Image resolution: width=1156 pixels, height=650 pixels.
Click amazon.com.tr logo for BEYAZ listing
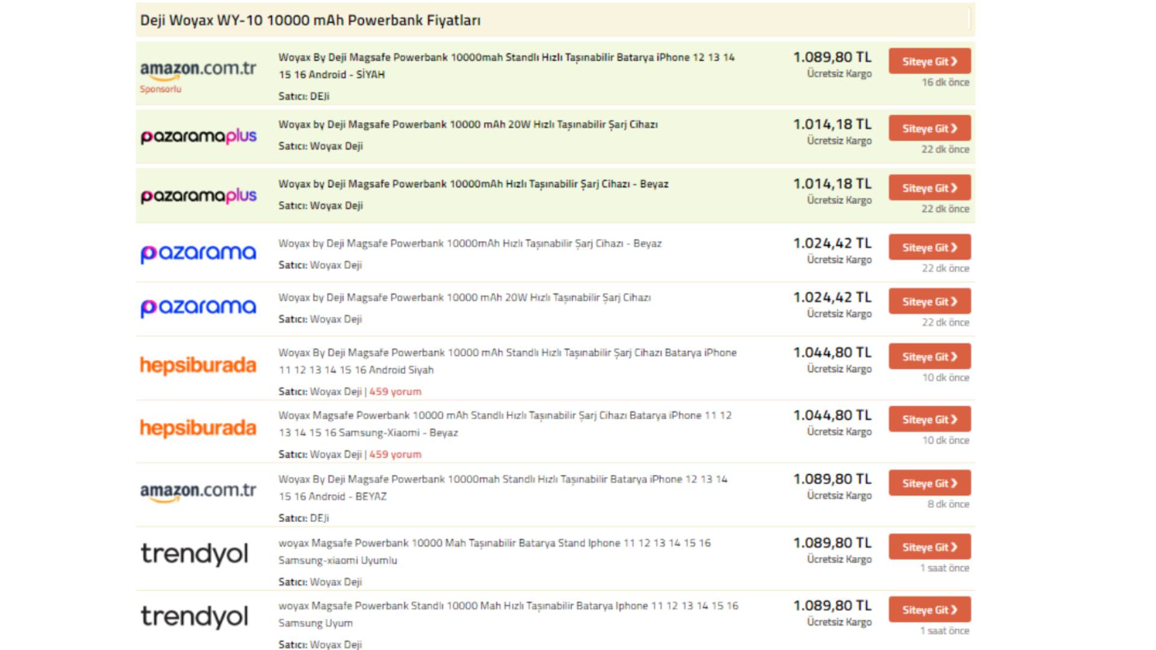[x=198, y=492]
